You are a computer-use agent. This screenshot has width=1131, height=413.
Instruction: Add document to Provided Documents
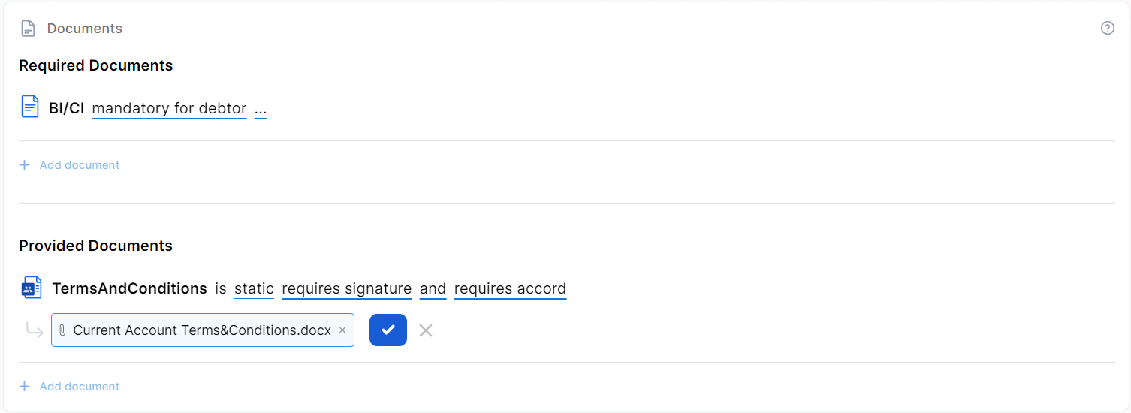[79, 387]
